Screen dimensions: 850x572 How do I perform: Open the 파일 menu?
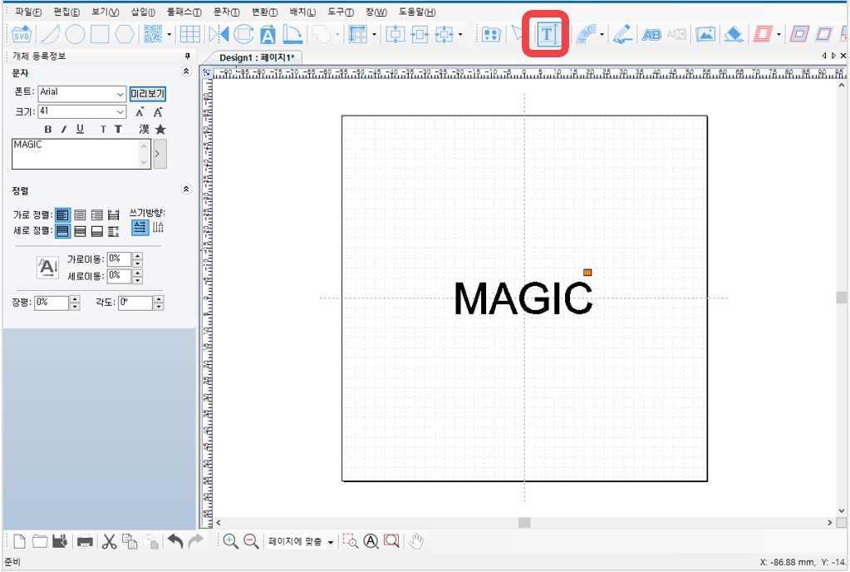click(x=28, y=12)
